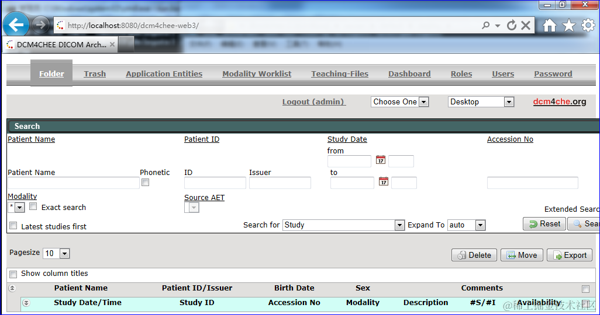This screenshot has width=600, height=315.
Task: Click the browser address bar URL
Action: tap(133, 26)
